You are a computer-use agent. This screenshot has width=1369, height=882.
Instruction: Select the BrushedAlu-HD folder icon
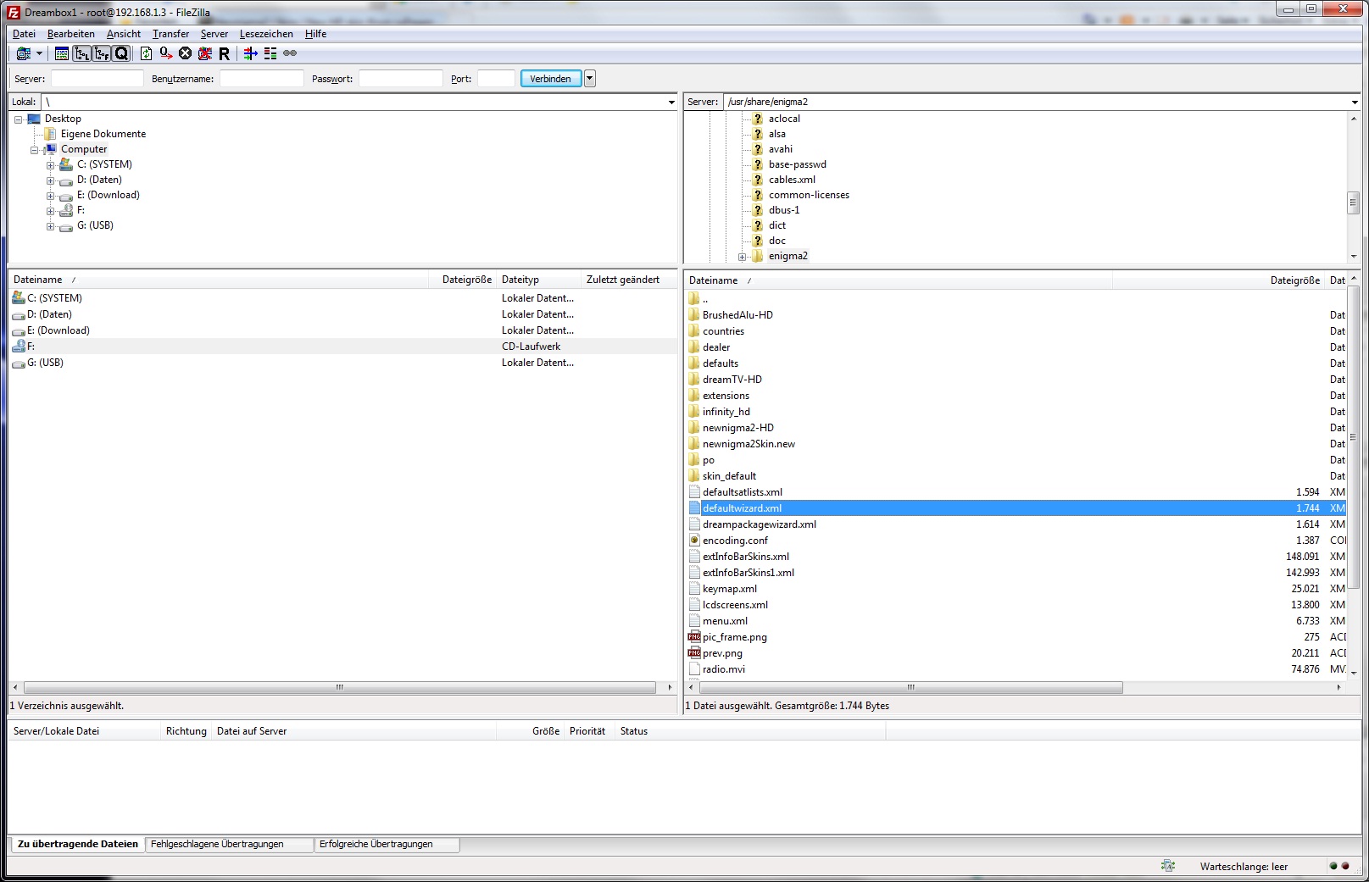[694, 314]
